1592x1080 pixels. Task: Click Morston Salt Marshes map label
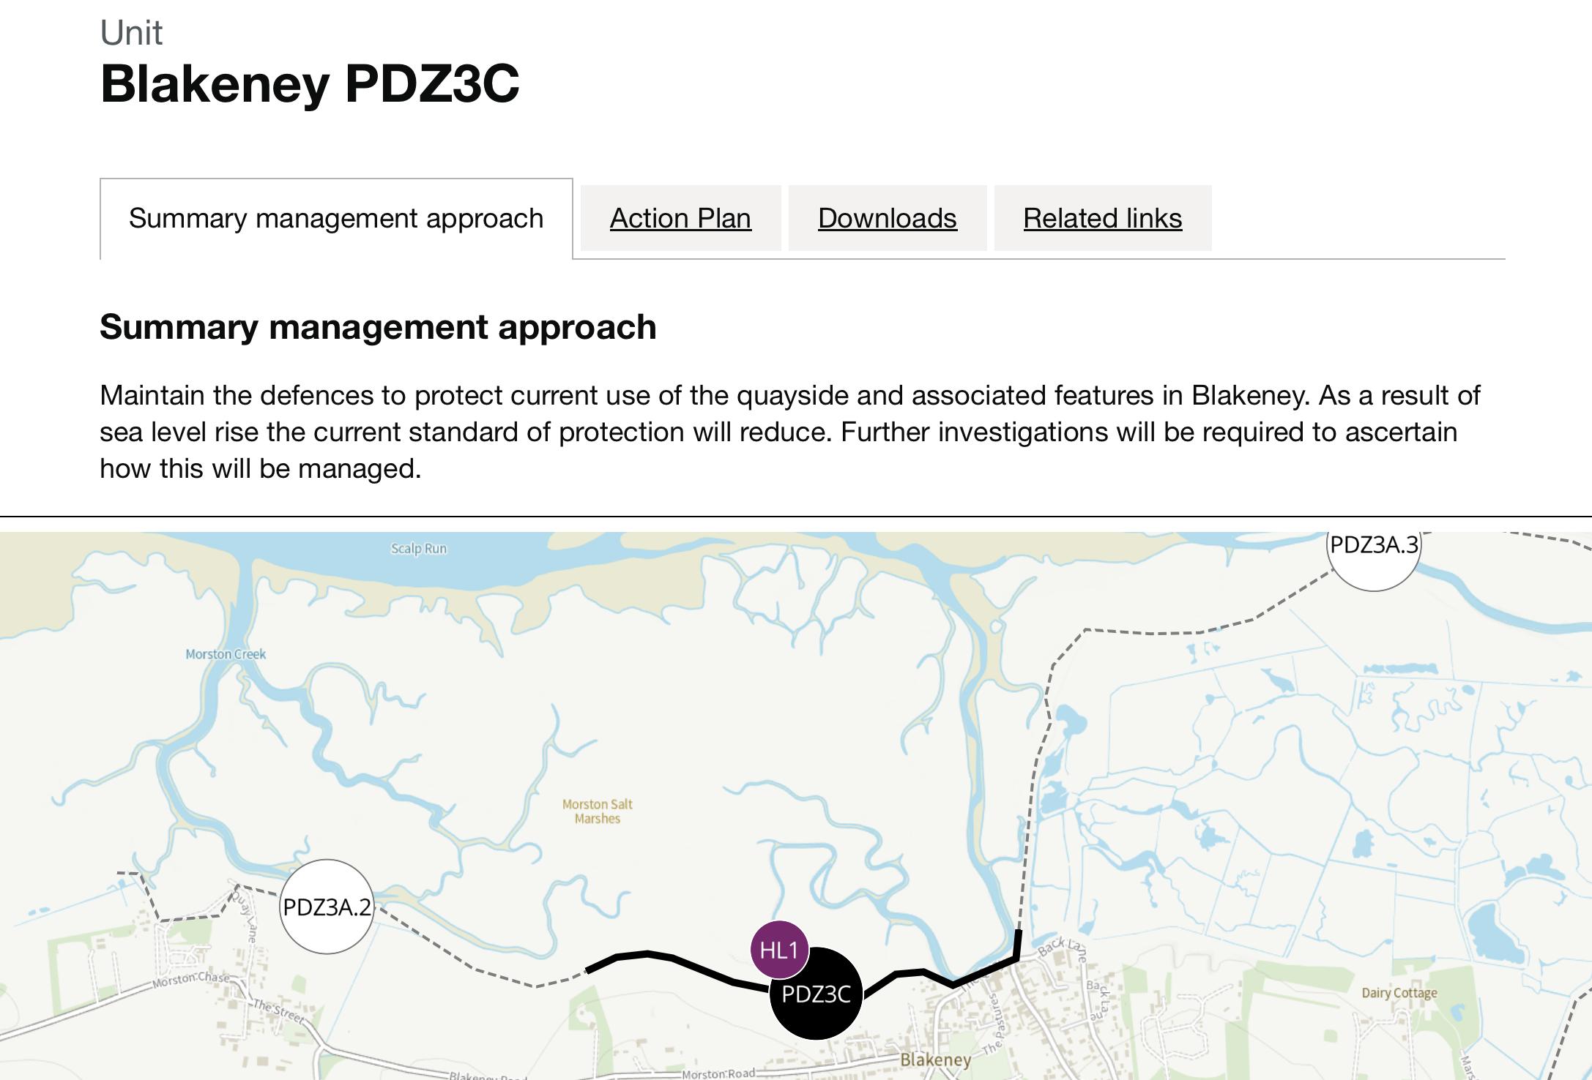point(597,811)
